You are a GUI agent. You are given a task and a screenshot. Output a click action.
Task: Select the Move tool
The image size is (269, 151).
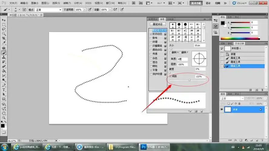[4, 20]
